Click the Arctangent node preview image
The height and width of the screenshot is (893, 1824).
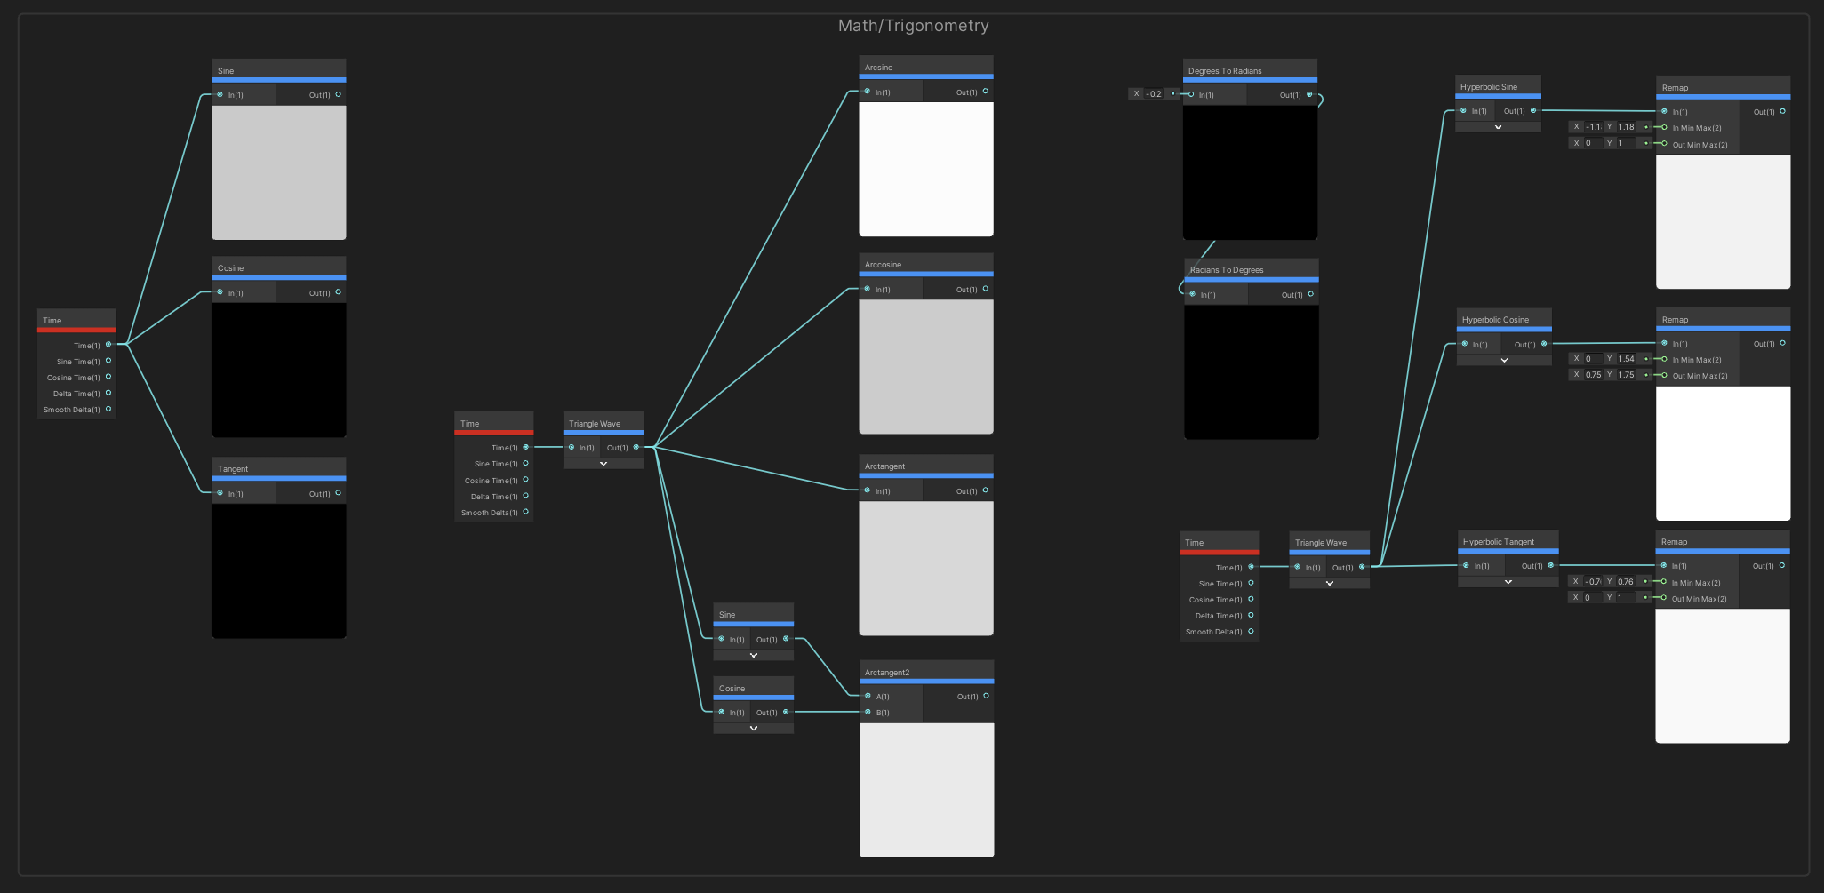pos(925,568)
